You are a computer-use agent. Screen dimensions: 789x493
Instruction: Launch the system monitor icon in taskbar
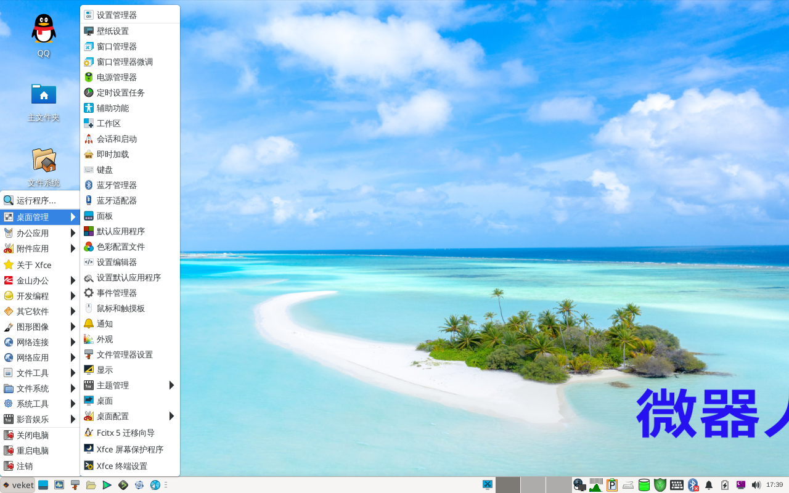59,485
